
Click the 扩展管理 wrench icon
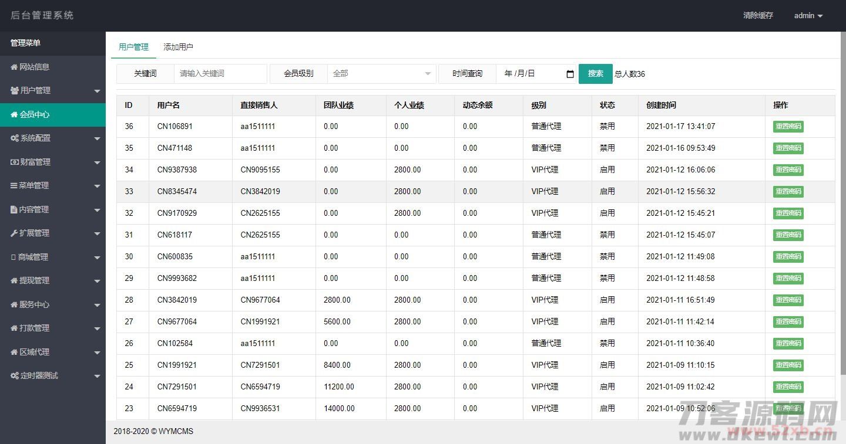(14, 233)
